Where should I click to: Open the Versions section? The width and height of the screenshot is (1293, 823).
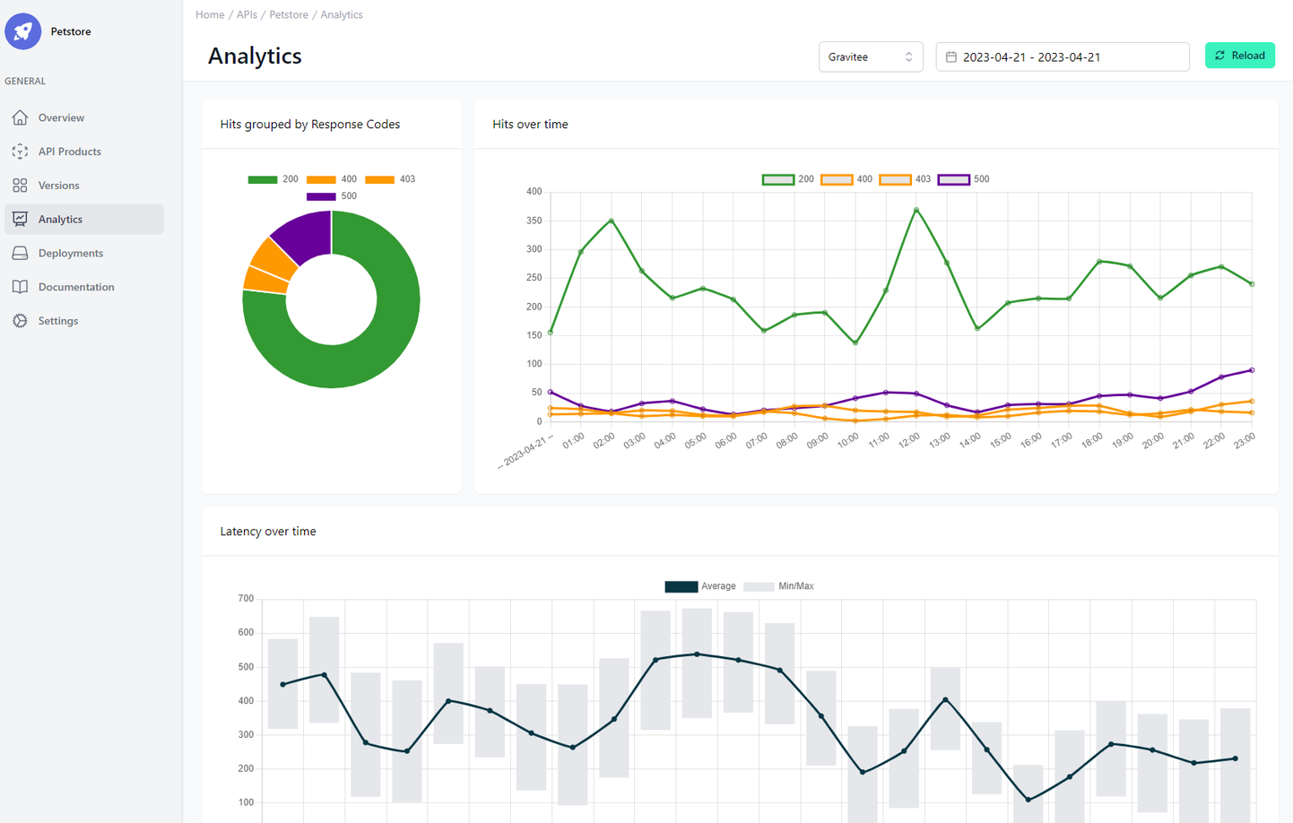(x=58, y=185)
